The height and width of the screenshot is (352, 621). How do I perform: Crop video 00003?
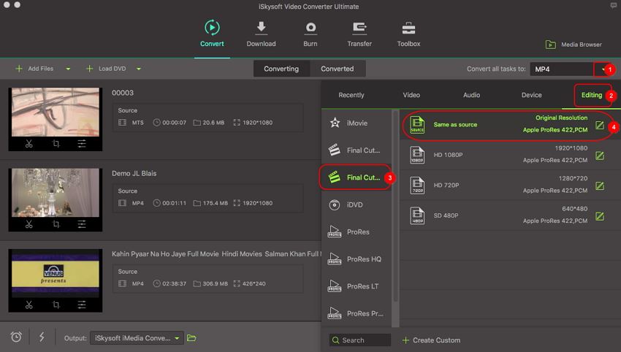(56, 144)
